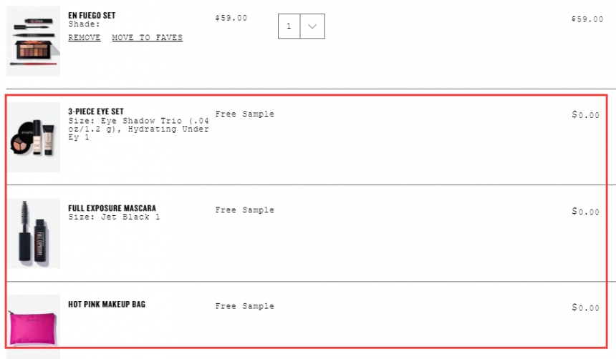The height and width of the screenshot is (359, 616).
Task: Open the 3-Piece Eye Set product image
Action: [34, 137]
